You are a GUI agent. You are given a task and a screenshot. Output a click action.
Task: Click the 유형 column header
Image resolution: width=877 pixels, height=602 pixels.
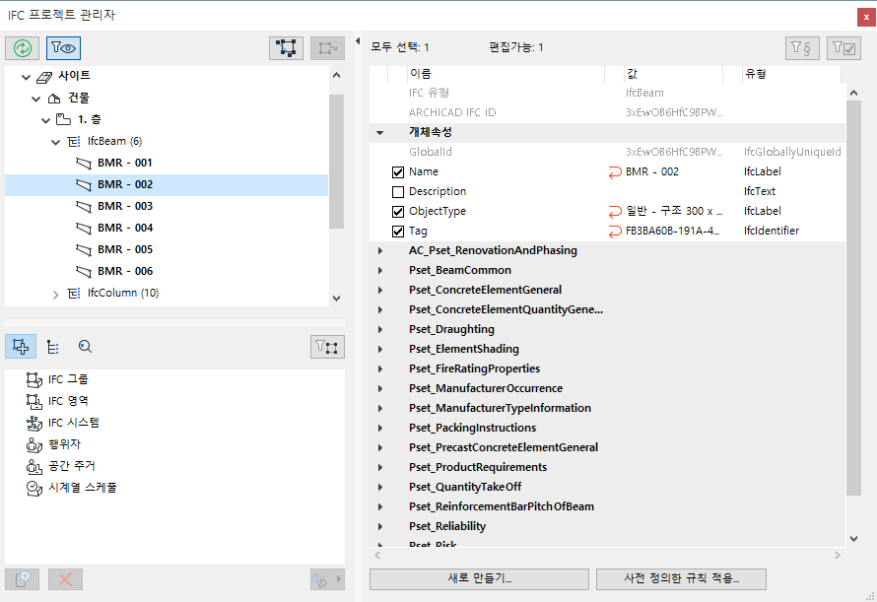point(791,74)
